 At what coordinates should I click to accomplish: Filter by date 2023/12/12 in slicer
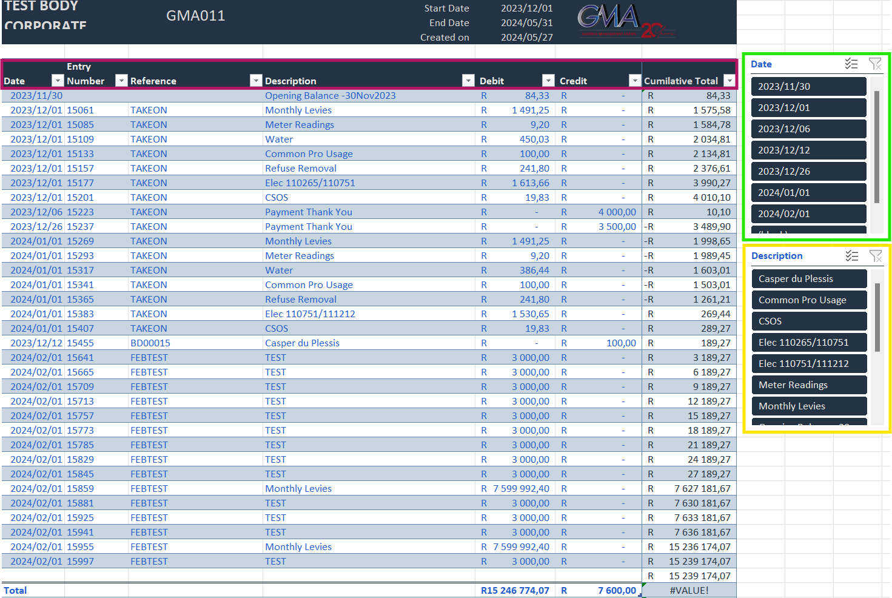click(808, 150)
